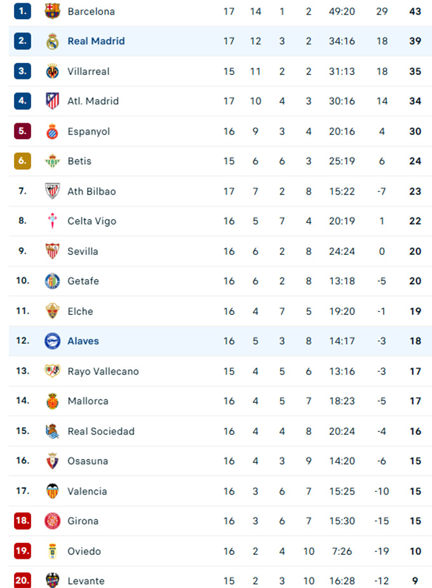Click the Ath Bilbao club crest
This screenshot has width=432, height=588.
click(x=53, y=191)
